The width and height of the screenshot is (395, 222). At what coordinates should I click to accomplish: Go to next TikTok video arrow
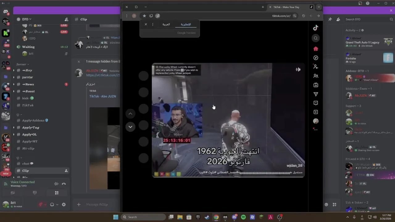(x=130, y=127)
